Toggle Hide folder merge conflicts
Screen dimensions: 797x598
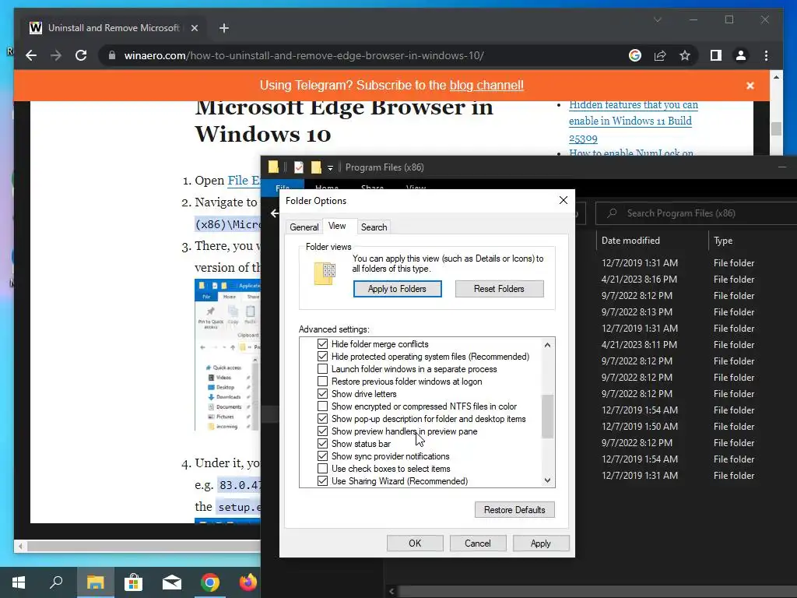point(322,343)
